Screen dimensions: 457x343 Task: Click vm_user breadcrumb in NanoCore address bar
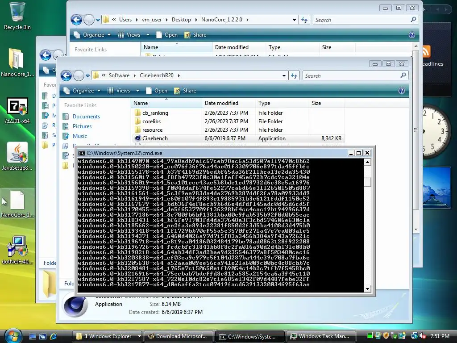[152, 20]
